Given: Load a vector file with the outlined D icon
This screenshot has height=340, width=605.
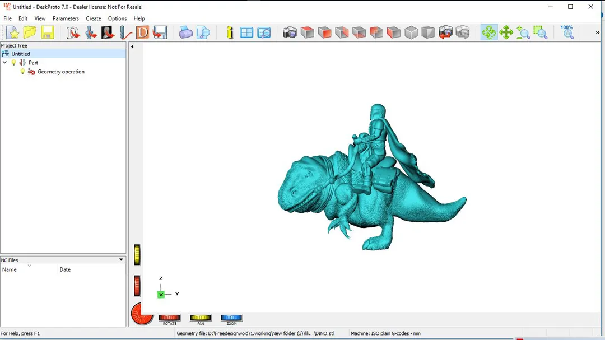Looking at the screenshot, I should (x=72, y=32).
